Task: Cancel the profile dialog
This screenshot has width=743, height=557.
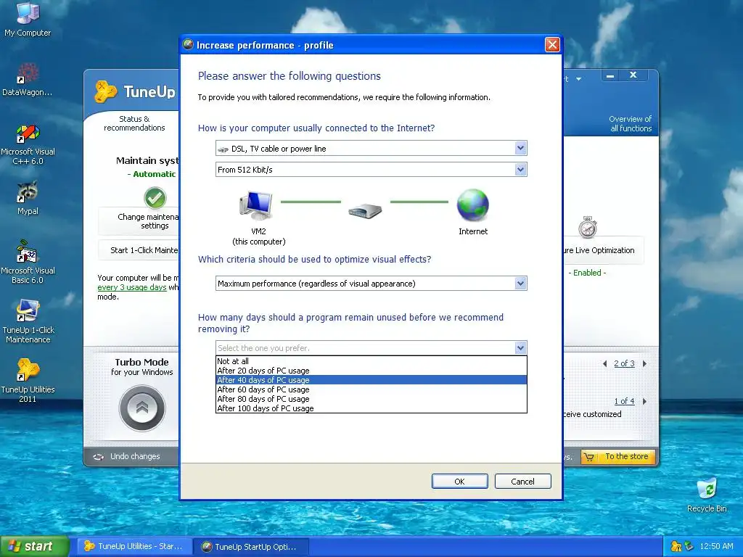Action: pos(522,482)
